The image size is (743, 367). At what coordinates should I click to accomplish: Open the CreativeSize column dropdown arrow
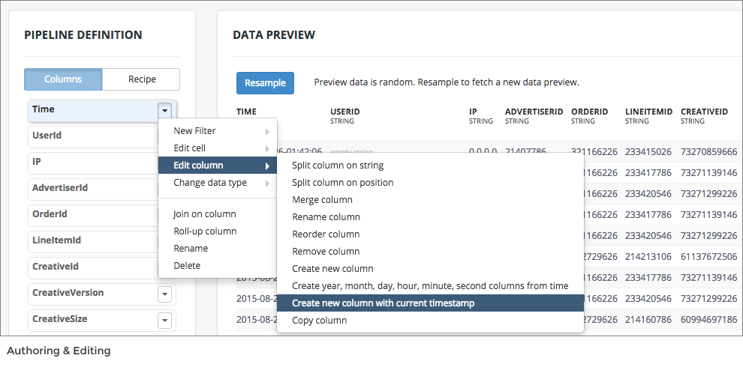165,321
